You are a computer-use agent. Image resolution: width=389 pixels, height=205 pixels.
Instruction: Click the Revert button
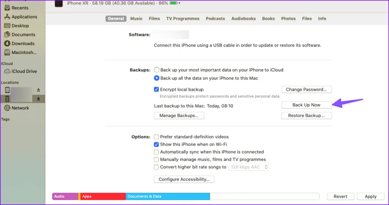click(x=340, y=196)
